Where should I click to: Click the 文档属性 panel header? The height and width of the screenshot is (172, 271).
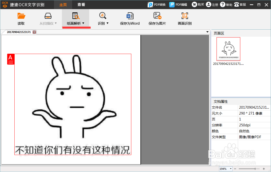pyautogui.click(x=221, y=102)
